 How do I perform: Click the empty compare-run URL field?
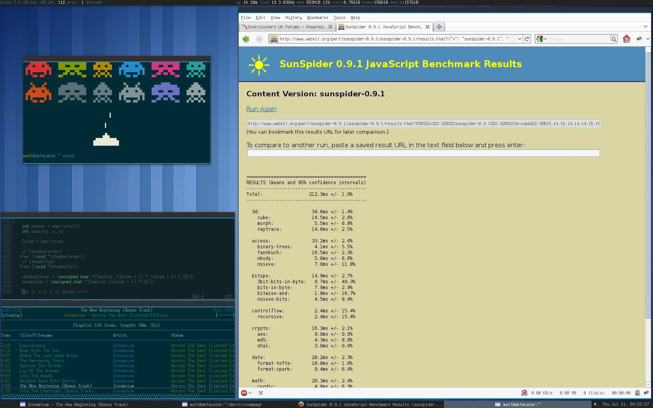[423, 153]
